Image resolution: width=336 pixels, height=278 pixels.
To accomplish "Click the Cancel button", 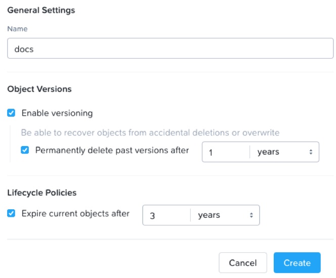I will (243, 263).
